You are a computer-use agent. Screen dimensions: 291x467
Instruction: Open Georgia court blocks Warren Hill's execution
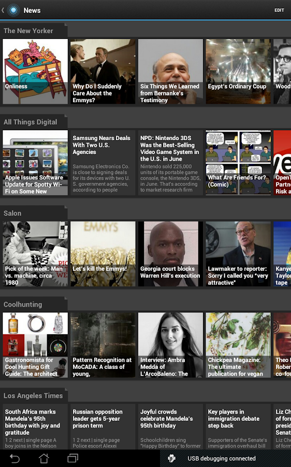coord(171,254)
